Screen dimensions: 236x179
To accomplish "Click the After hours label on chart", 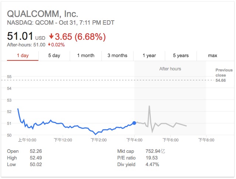I will [170, 69].
